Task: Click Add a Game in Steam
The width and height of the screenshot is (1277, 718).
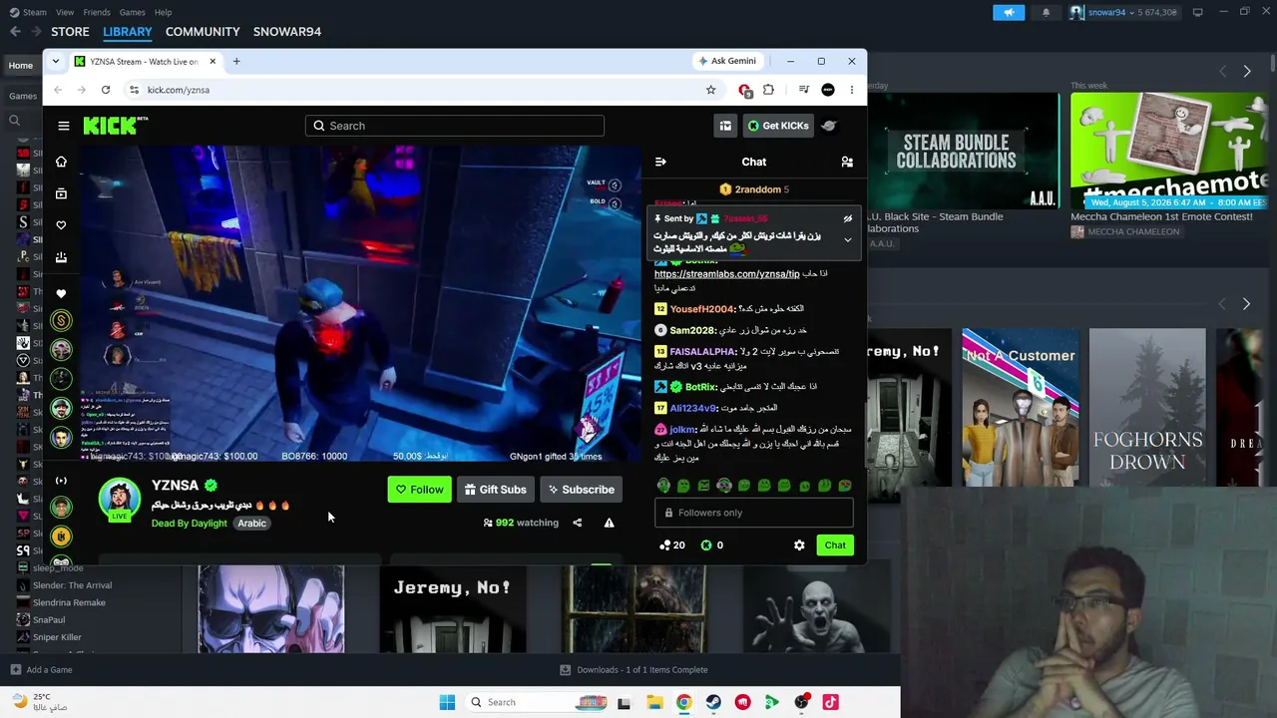Action: point(41,670)
